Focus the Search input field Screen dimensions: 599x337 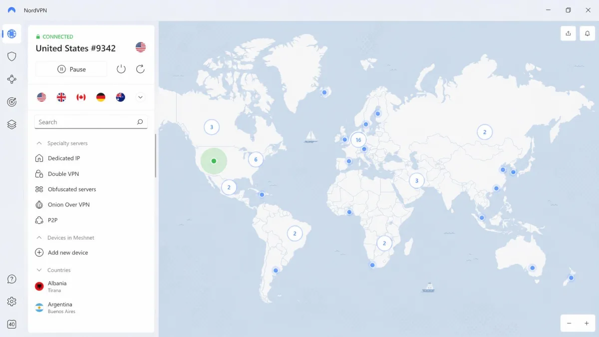(91, 122)
